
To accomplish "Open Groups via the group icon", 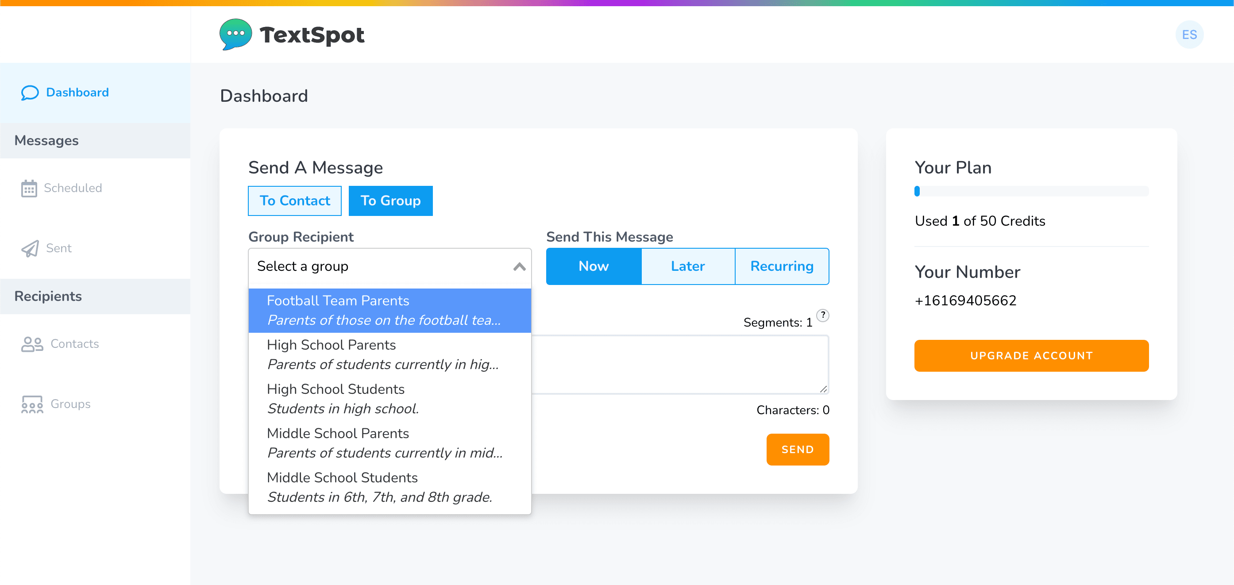I will click(x=32, y=404).
